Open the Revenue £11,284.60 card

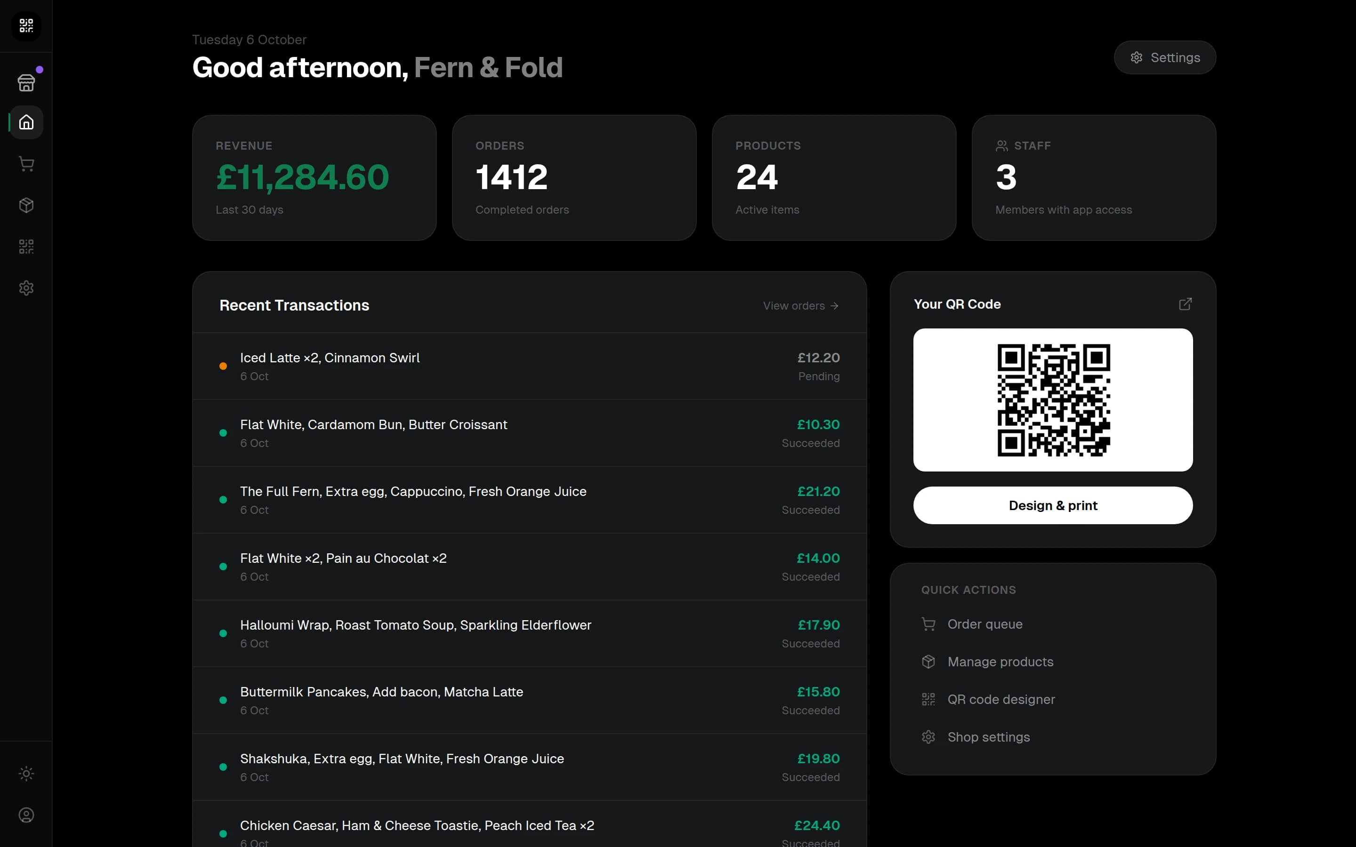click(315, 178)
